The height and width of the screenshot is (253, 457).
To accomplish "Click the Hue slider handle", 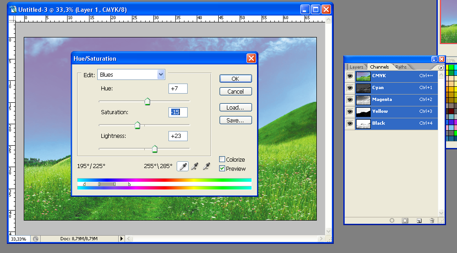I will click(147, 101).
